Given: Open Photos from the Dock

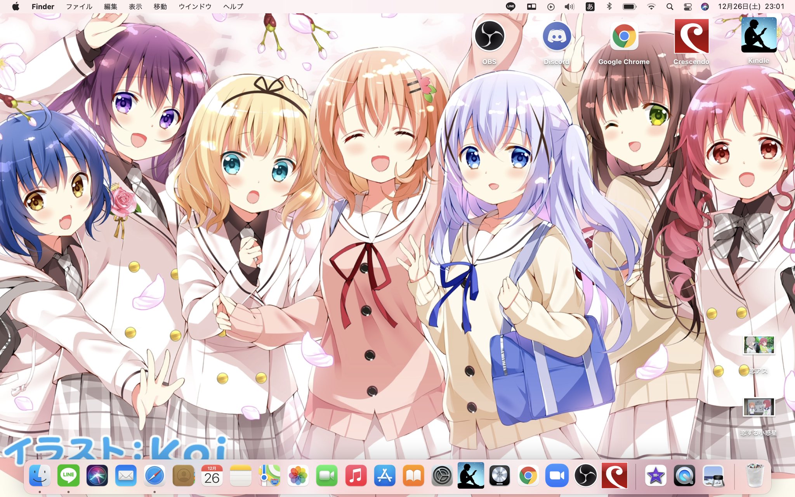Looking at the screenshot, I should coord(298,475).
